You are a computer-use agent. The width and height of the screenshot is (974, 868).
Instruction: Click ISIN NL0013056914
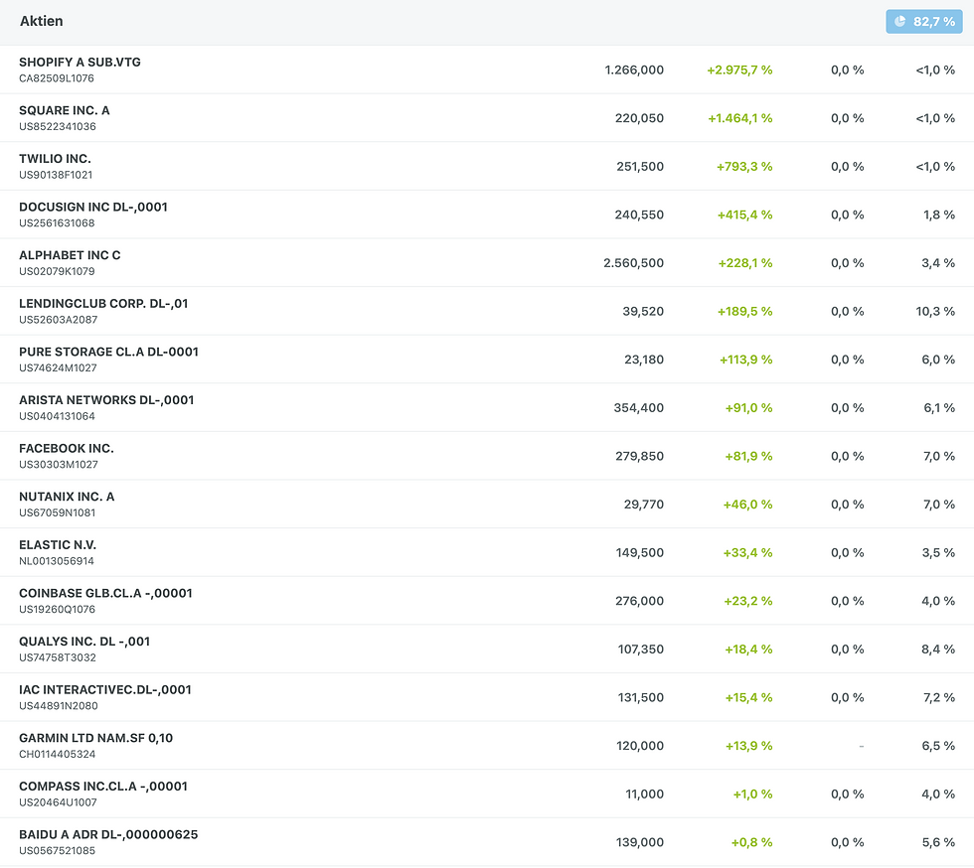tap(57, 561)
